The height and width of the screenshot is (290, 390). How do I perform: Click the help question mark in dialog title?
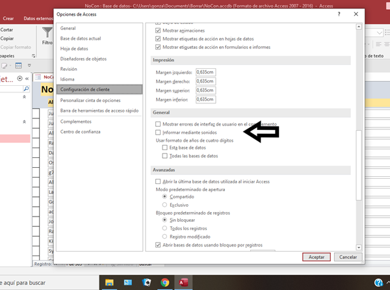click(339, 14)
